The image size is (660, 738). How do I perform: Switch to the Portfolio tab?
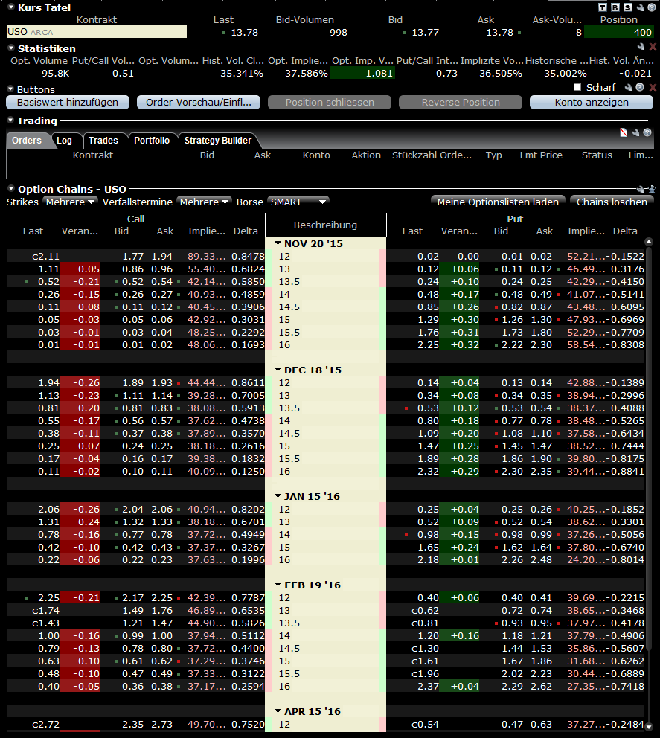[152, 141]
